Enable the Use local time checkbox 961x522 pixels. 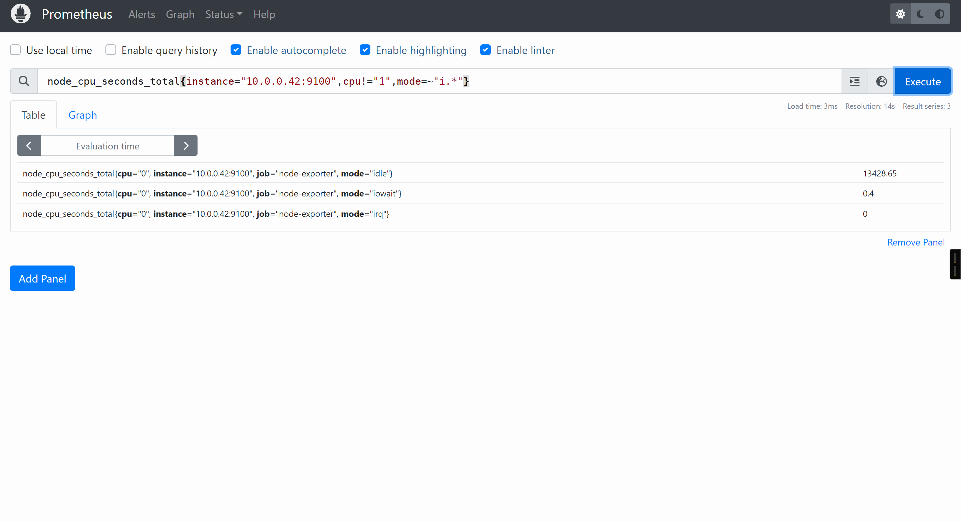pos(15,50)
